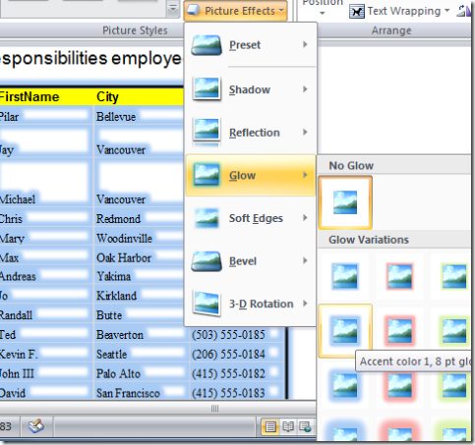Click the Bevel effect icon
Screen dimensions: 475x445
click(x=207, y=261)
